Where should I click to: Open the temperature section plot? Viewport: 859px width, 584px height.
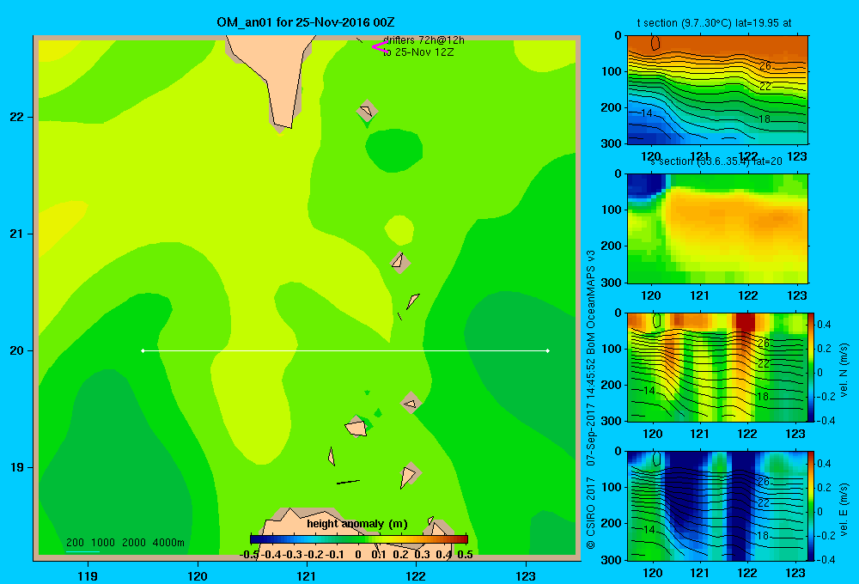(717, 90)
